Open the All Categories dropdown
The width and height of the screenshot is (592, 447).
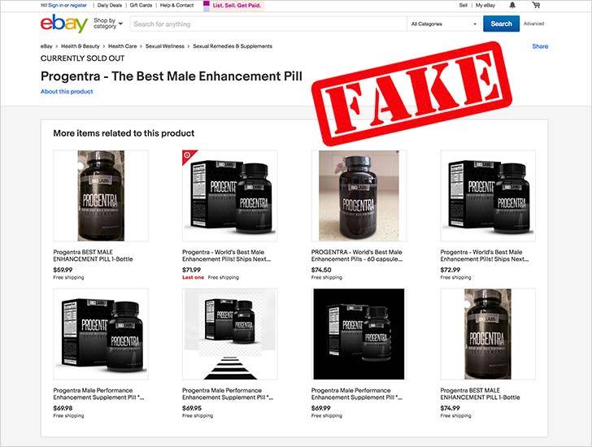click(x=444, y=24)
